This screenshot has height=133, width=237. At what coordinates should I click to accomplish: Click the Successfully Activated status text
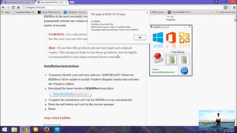[x=163, y=72]
